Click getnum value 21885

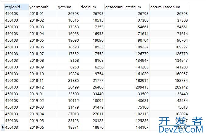68,81
